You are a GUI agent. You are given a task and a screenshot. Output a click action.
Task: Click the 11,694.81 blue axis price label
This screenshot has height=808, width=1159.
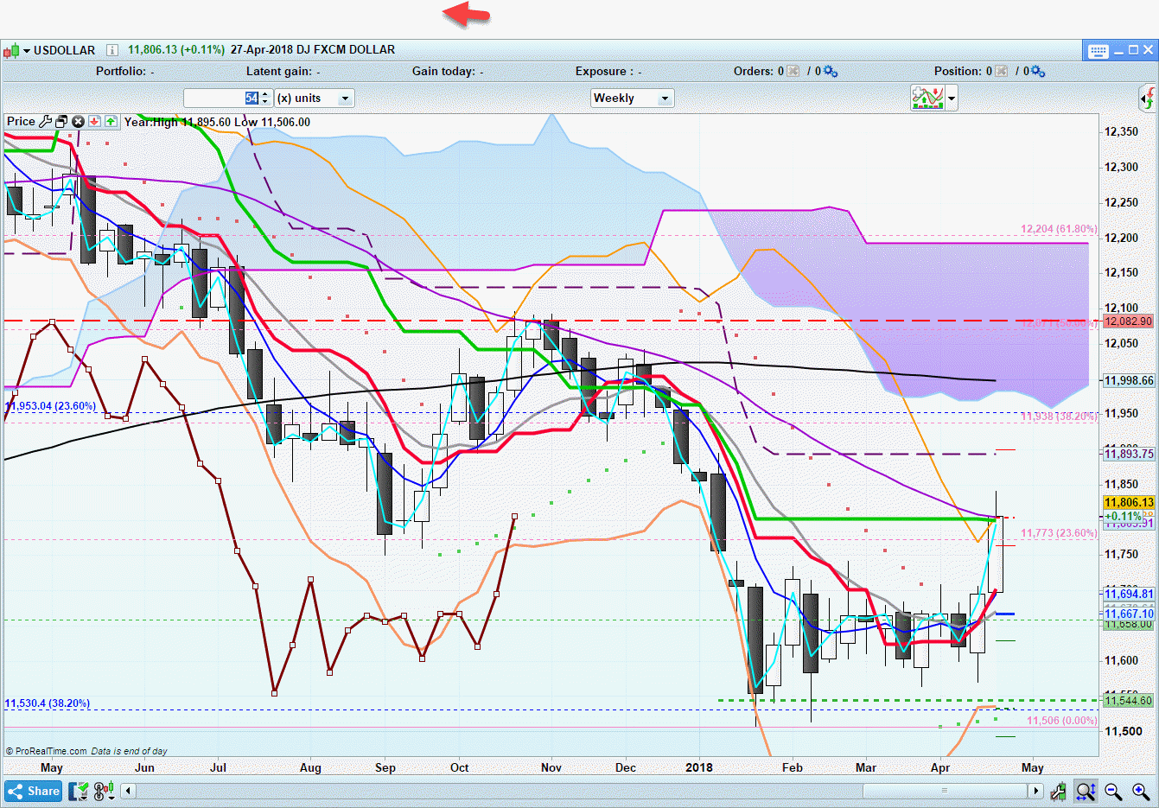1129,594
